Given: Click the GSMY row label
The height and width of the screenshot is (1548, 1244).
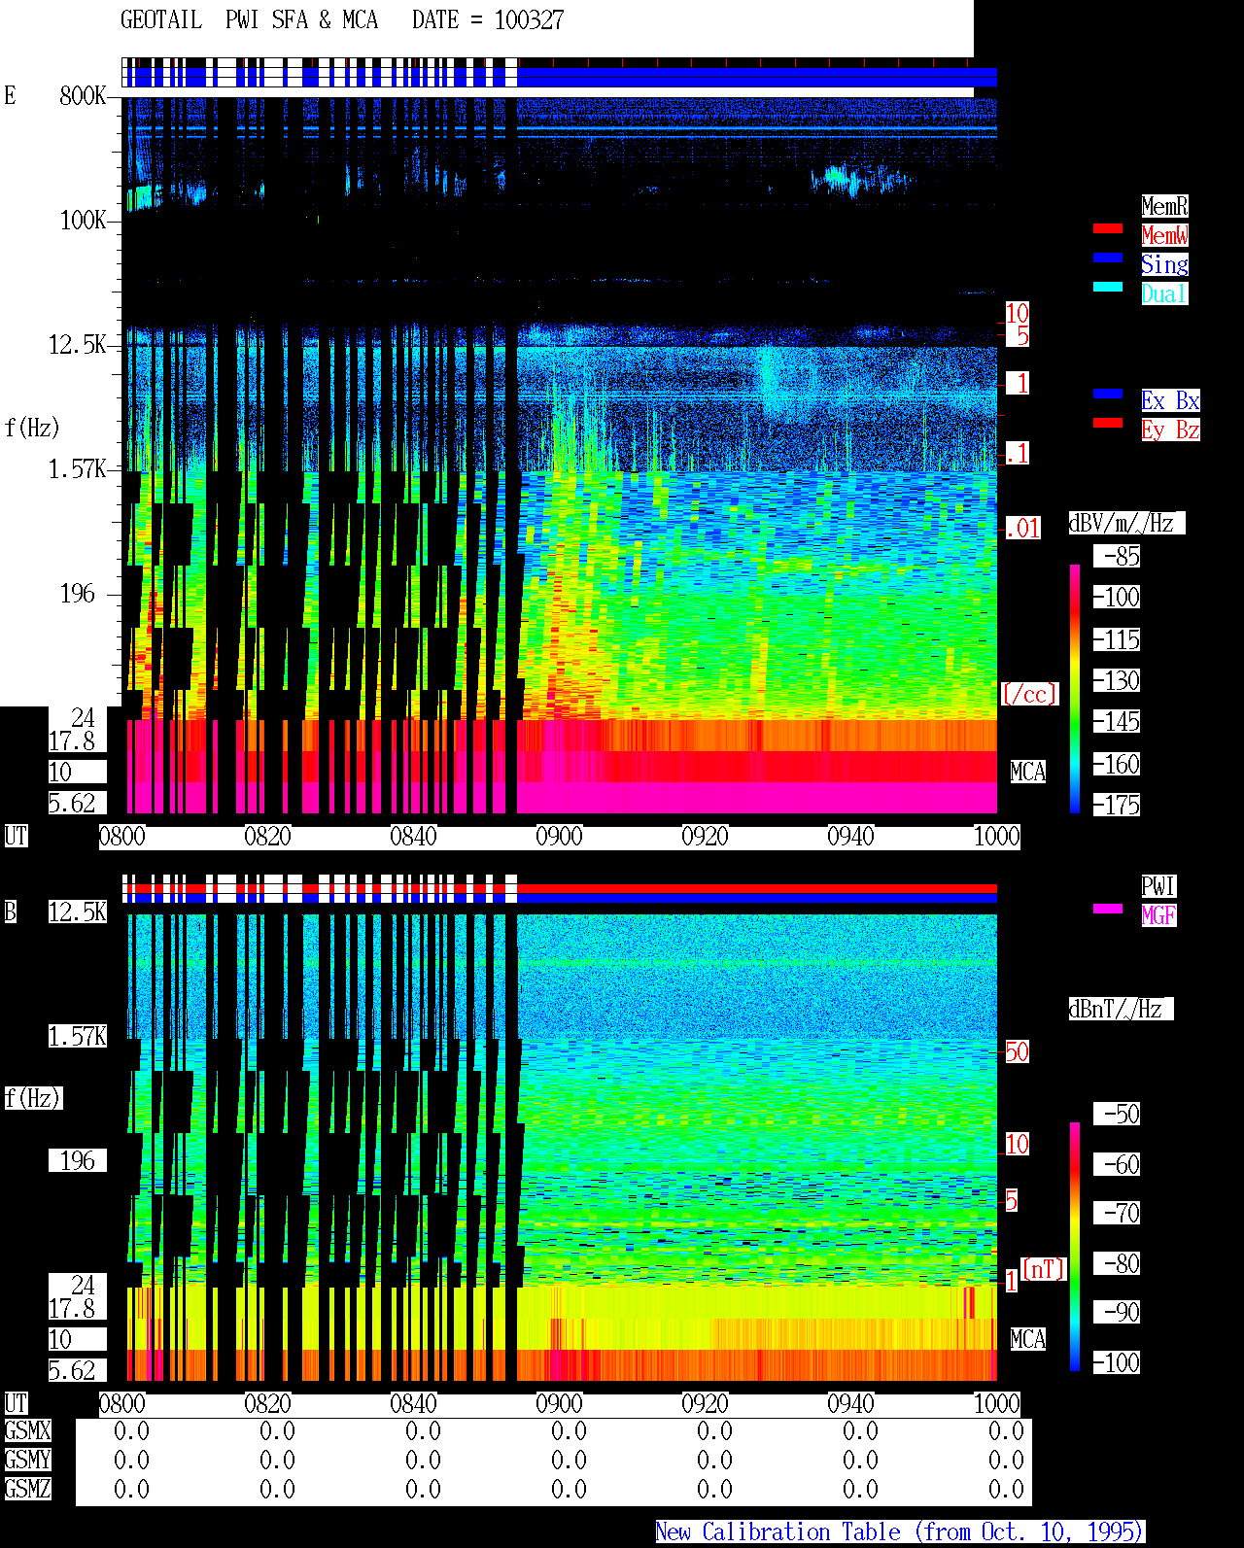Looking at the screenshot, I should [28, 1460].
